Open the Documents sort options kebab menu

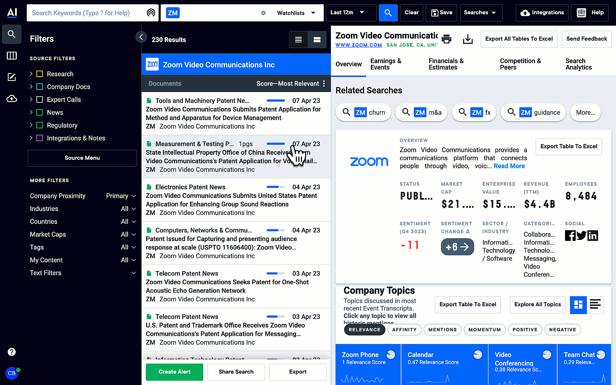click(324, 83)
